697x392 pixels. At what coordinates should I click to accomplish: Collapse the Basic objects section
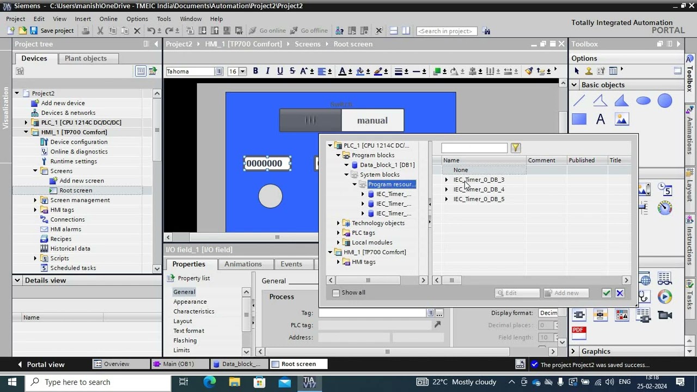point(574,85)
